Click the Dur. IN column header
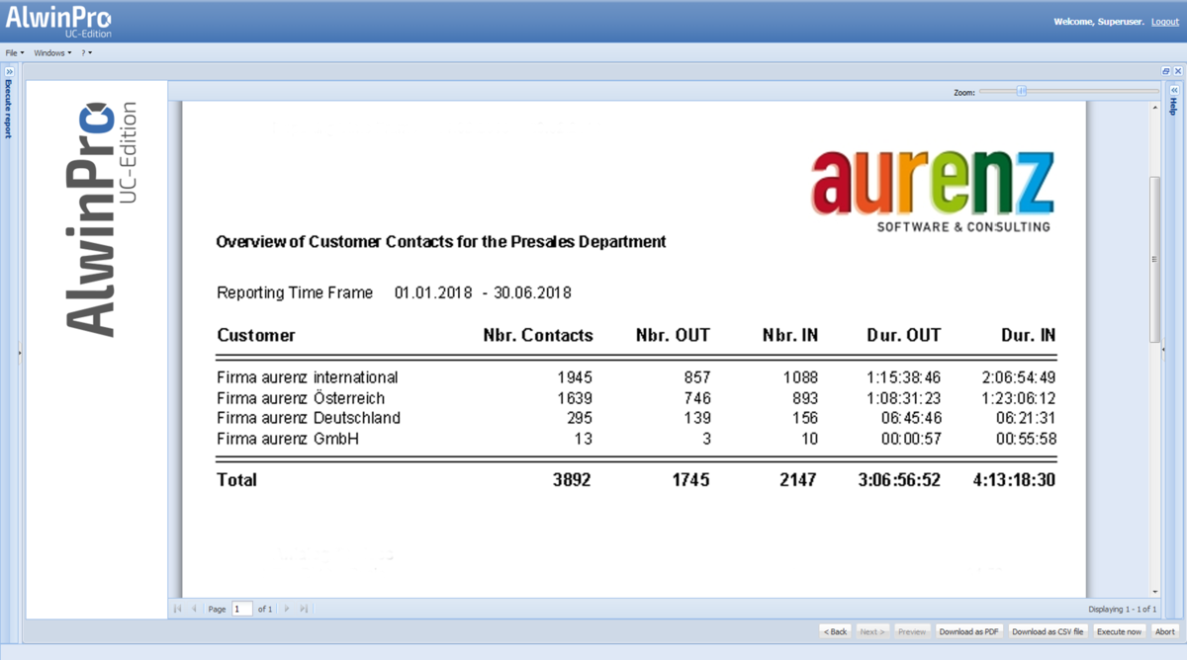The image size is (1187, 660). pos(1028,335)
